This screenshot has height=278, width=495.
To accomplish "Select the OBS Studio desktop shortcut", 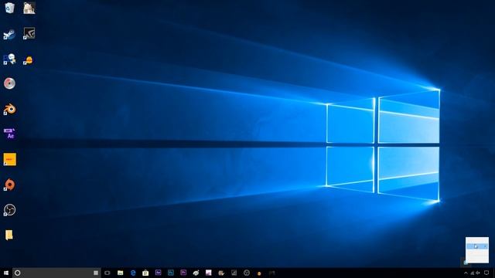I will 9,210.
